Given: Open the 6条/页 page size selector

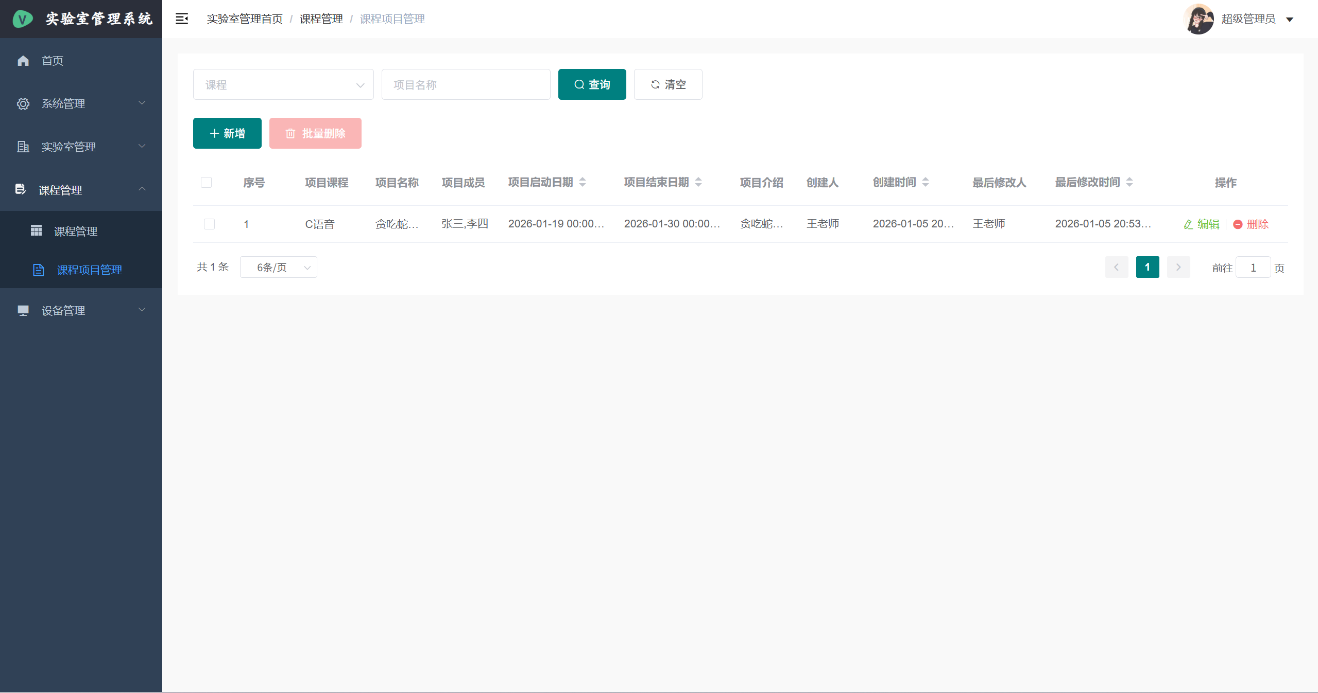Looking at the screenshot, I should tap(278, 266).
